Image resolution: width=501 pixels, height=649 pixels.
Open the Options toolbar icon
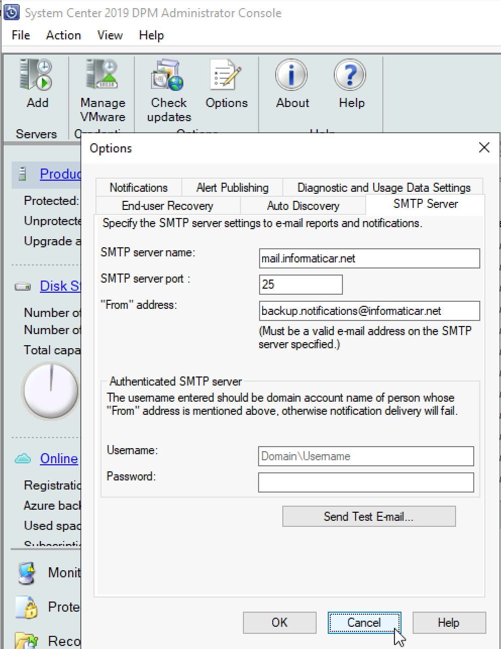point(226,75)
